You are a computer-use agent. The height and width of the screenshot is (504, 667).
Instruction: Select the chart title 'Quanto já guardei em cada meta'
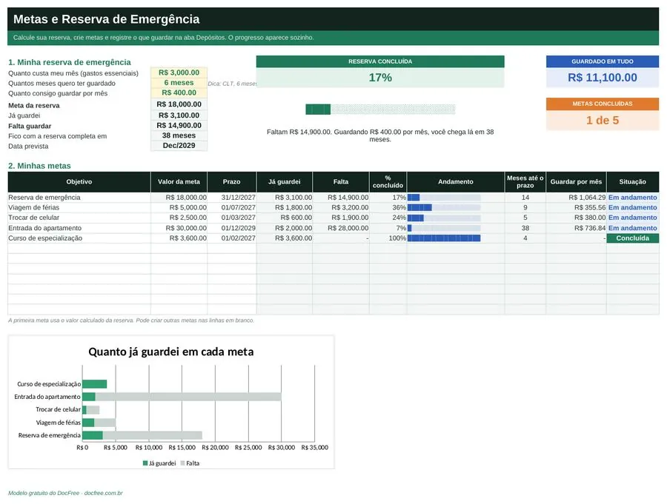click(x=171, y=352)
